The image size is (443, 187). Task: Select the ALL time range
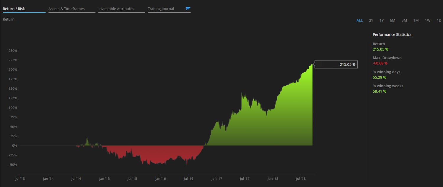[359, 20]
